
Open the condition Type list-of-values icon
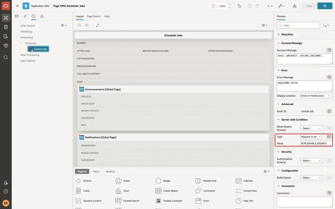(x=329, y=137)
